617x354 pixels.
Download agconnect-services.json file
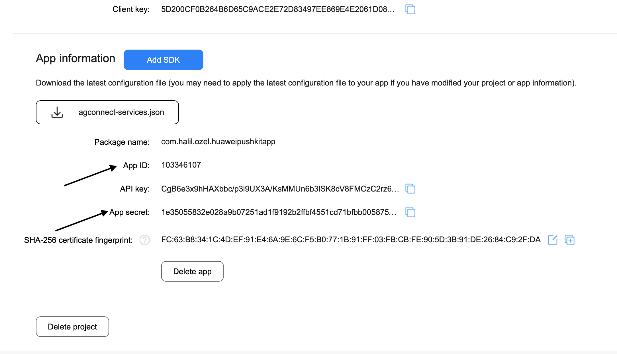pyautogui.click(x=107, y=112)
